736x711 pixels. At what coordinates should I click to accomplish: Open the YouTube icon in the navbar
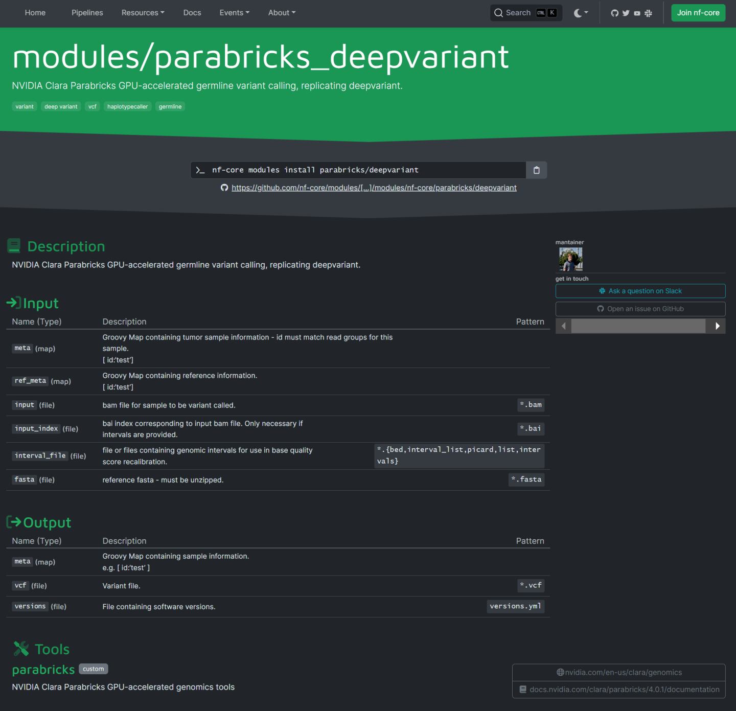pos(637,13)
